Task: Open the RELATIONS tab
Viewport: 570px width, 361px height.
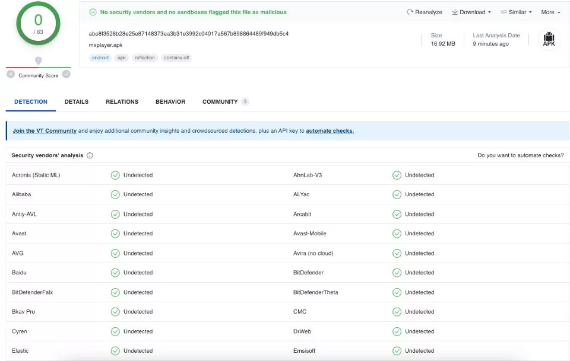Action: click(122, 101)
